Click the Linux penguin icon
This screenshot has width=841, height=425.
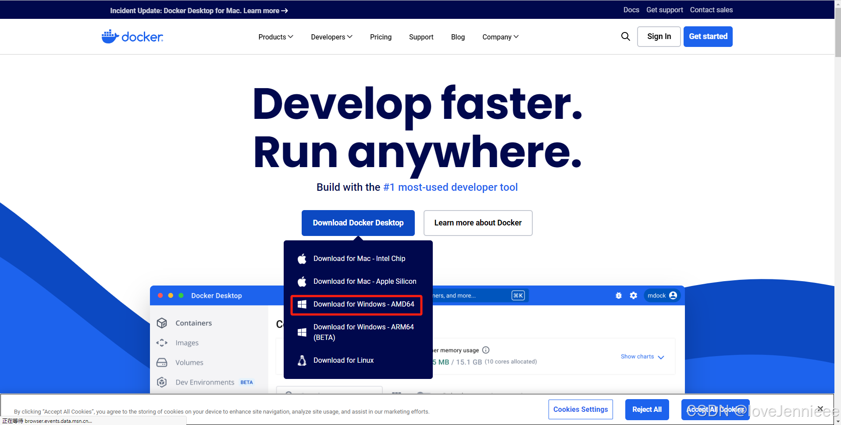click(x=302, y=361)
